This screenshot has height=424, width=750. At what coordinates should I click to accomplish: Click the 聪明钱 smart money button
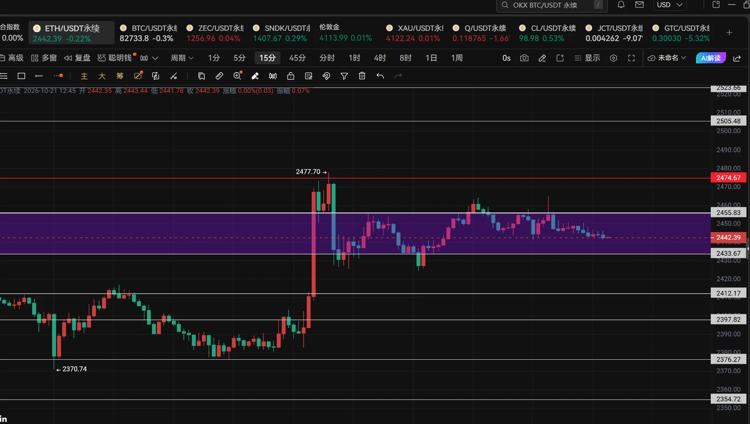(115, 58)
